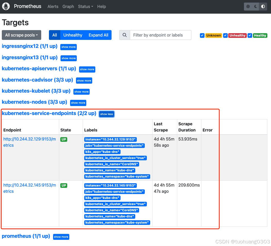
Task: Open the kubernetes-kubelet (3/3 up) link
Action: click(36, 91)
